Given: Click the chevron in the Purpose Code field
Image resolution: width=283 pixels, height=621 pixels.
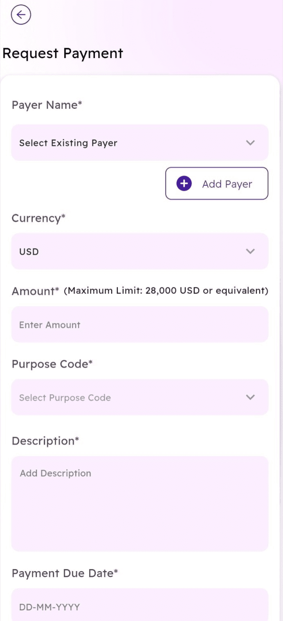Looking at the screenshot, I should coord(250,397).
